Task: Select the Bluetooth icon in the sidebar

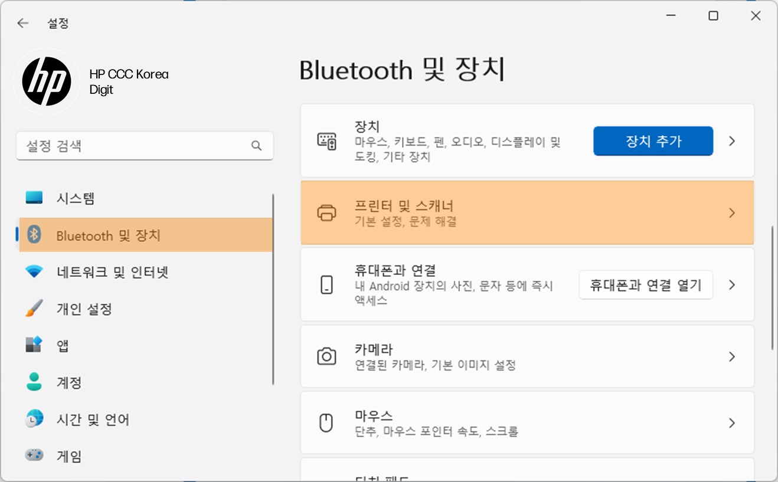Action: 34,235
